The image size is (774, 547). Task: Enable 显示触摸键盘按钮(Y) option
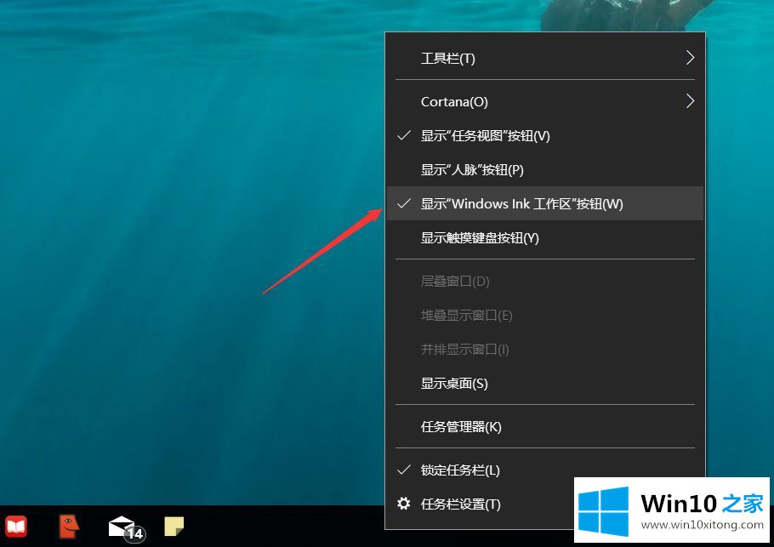pyautogui.click(x=545, y=237)
